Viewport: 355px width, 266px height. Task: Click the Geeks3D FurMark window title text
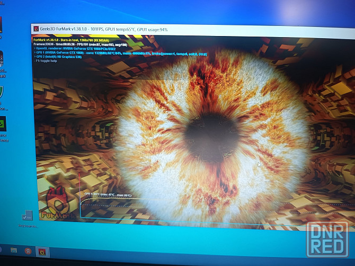tap(104, 29)
